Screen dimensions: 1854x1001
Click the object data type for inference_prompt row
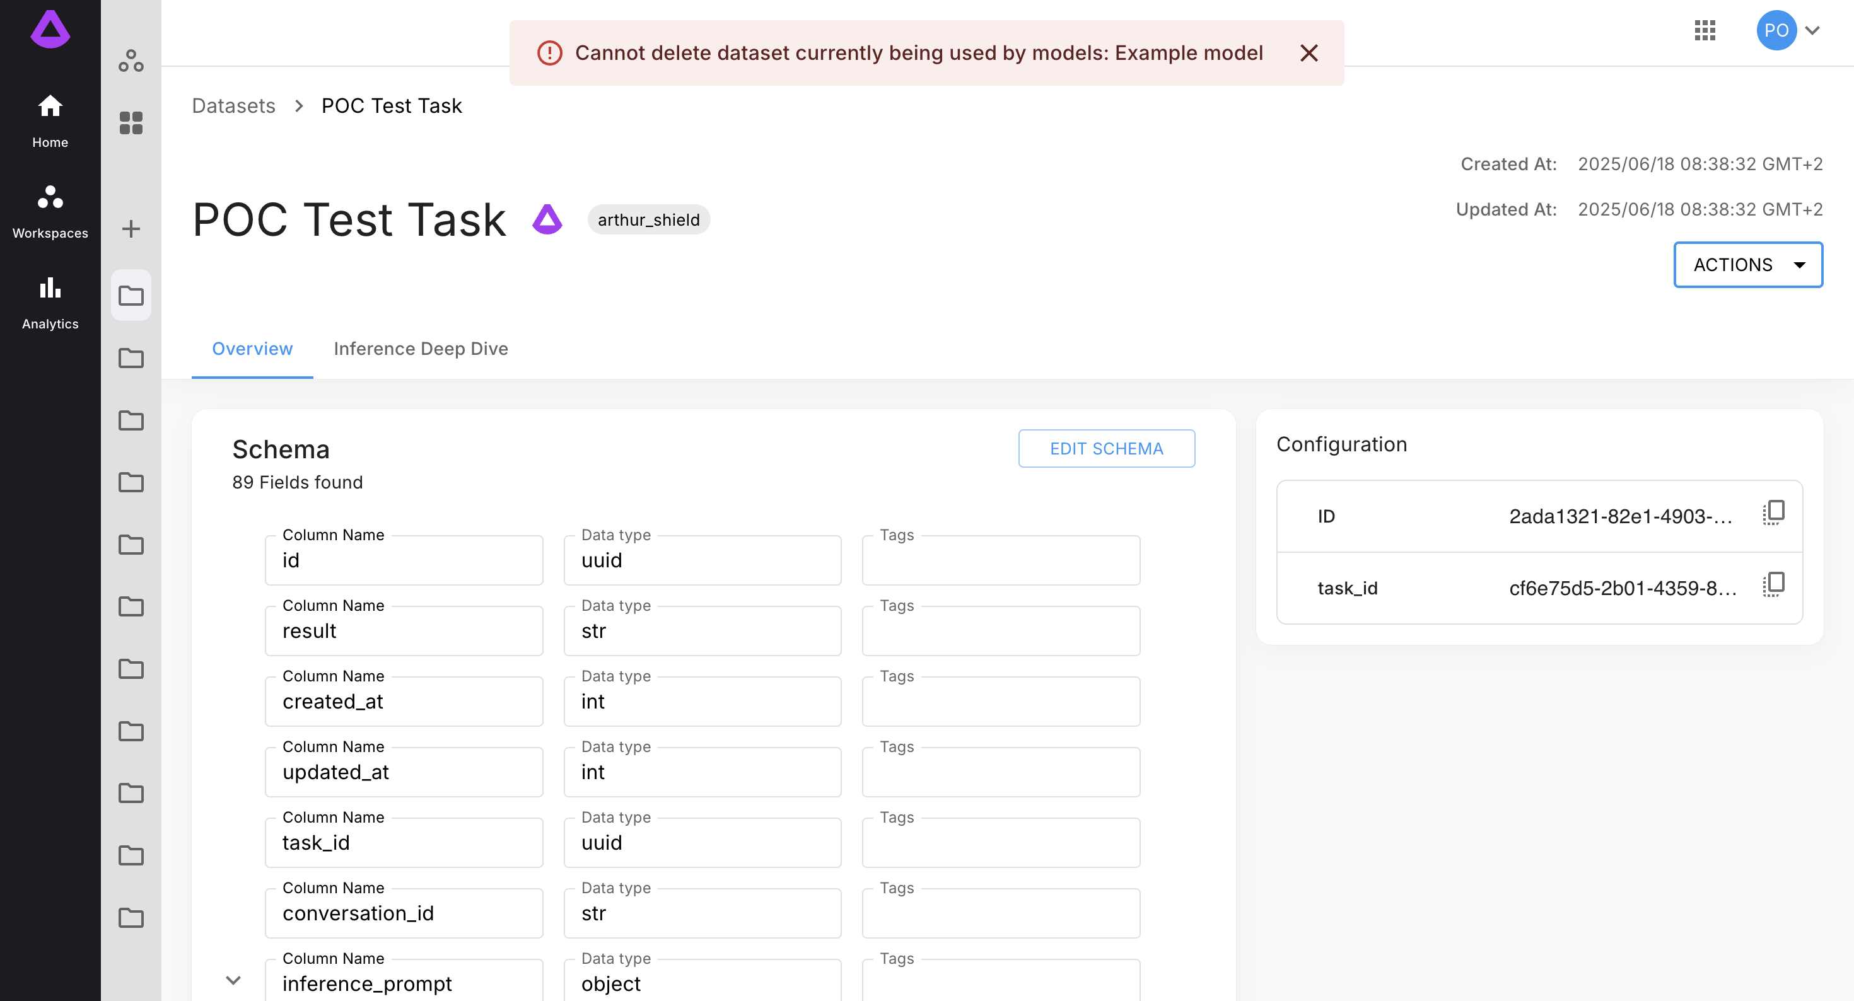point(703,980)
